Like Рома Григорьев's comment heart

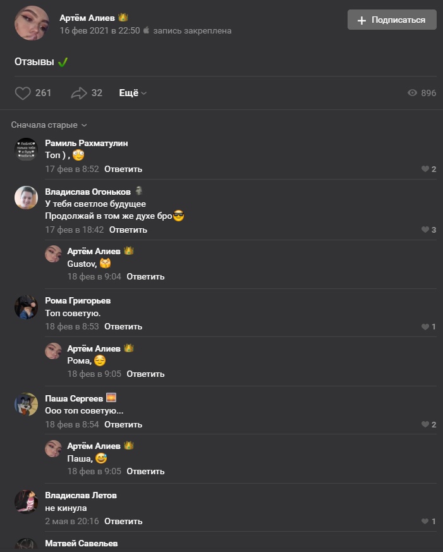(x=425, y=327)
